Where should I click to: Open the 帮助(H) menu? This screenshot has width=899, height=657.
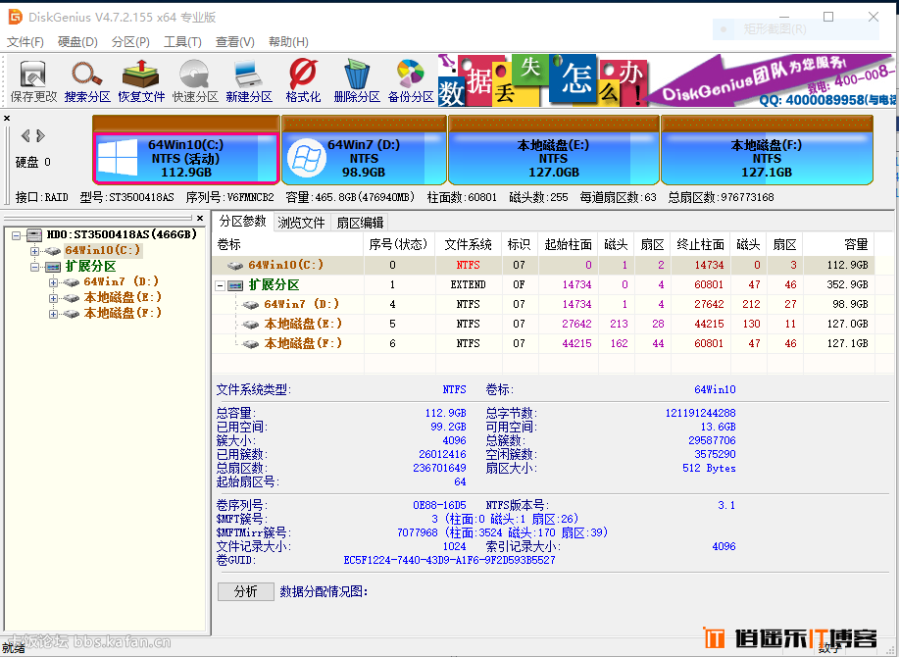(x=288, y=42)
